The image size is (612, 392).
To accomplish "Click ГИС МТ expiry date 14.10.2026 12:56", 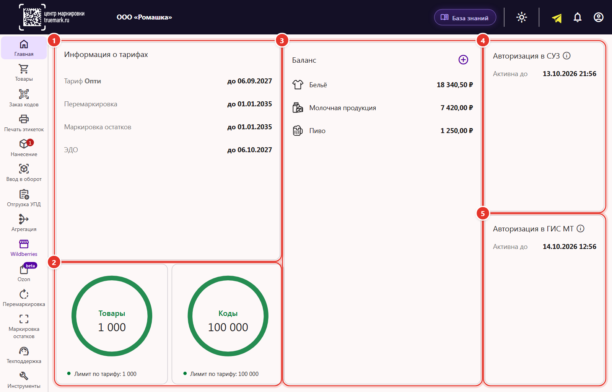I will [570, 247].
